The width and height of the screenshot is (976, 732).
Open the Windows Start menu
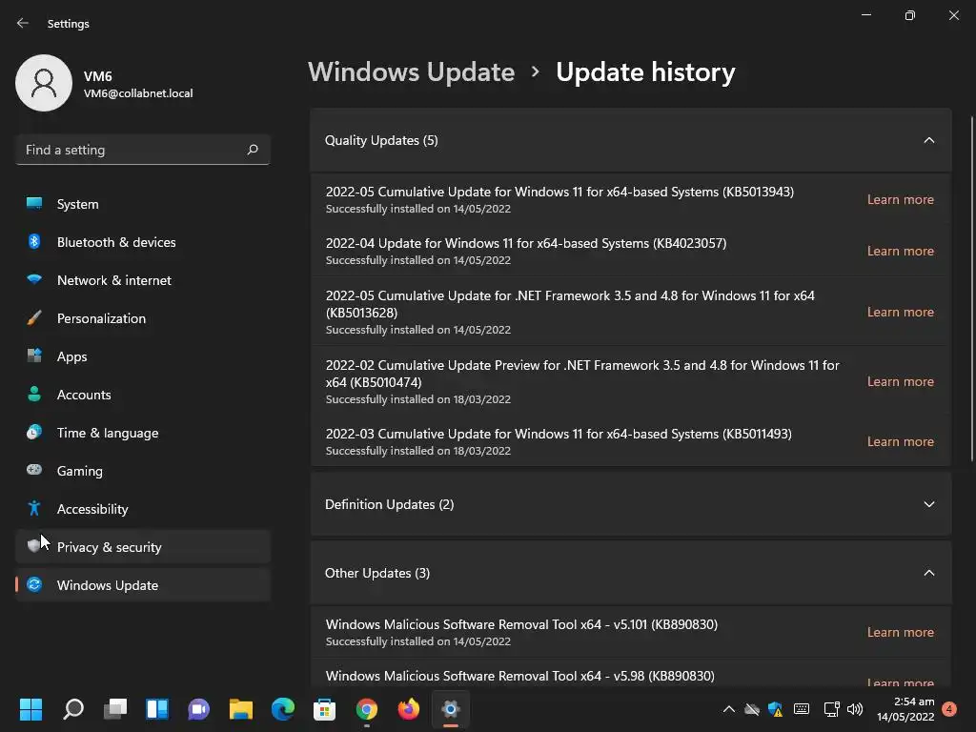(30, 709)
